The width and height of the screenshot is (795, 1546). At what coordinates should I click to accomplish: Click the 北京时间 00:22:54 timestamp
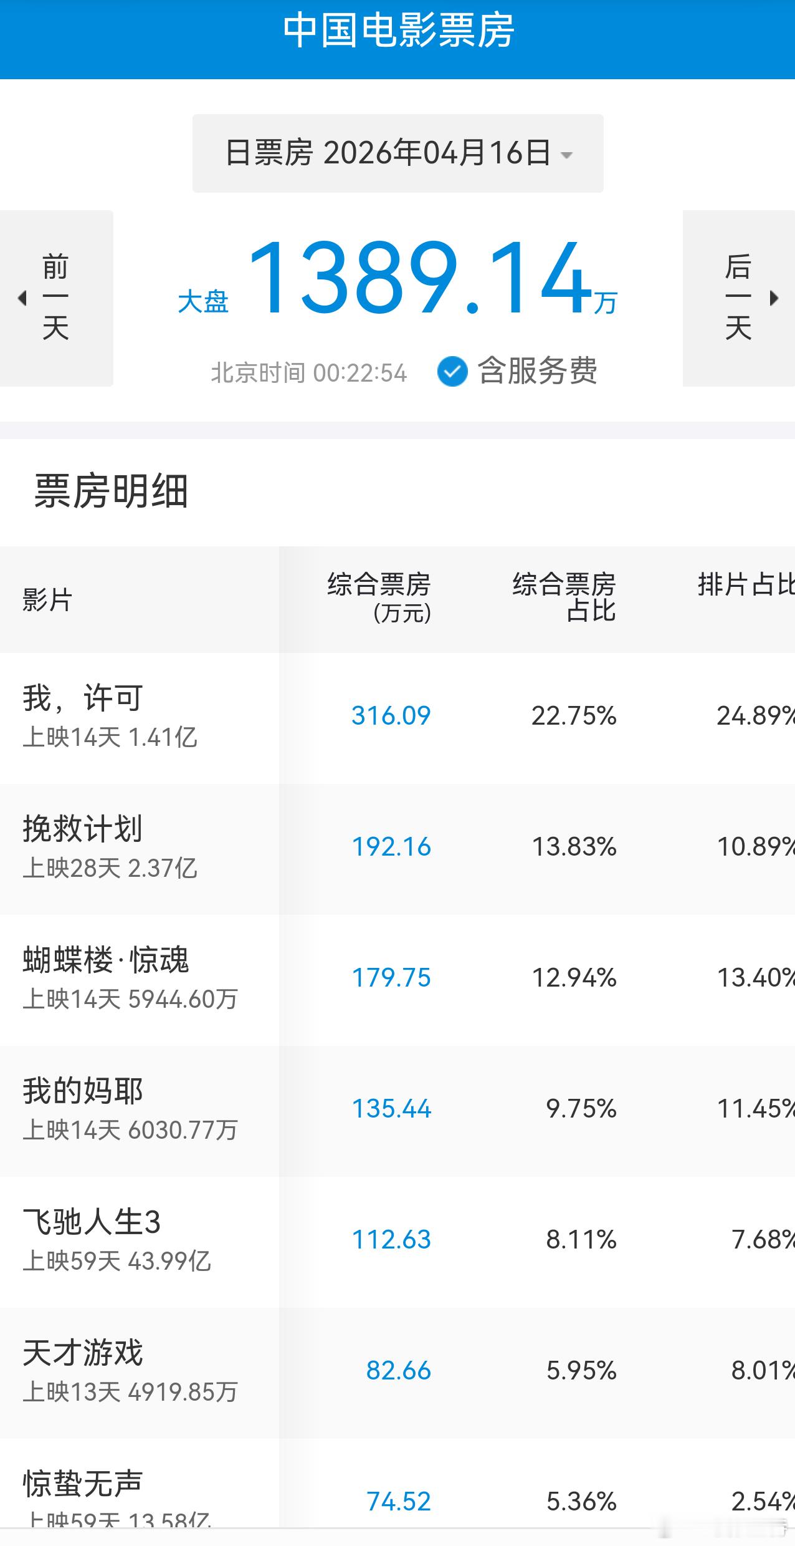click(x=308, y=373)
